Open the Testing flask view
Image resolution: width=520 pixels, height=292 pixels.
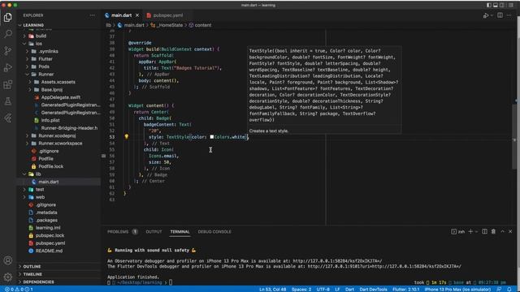(x=8, y=101)
